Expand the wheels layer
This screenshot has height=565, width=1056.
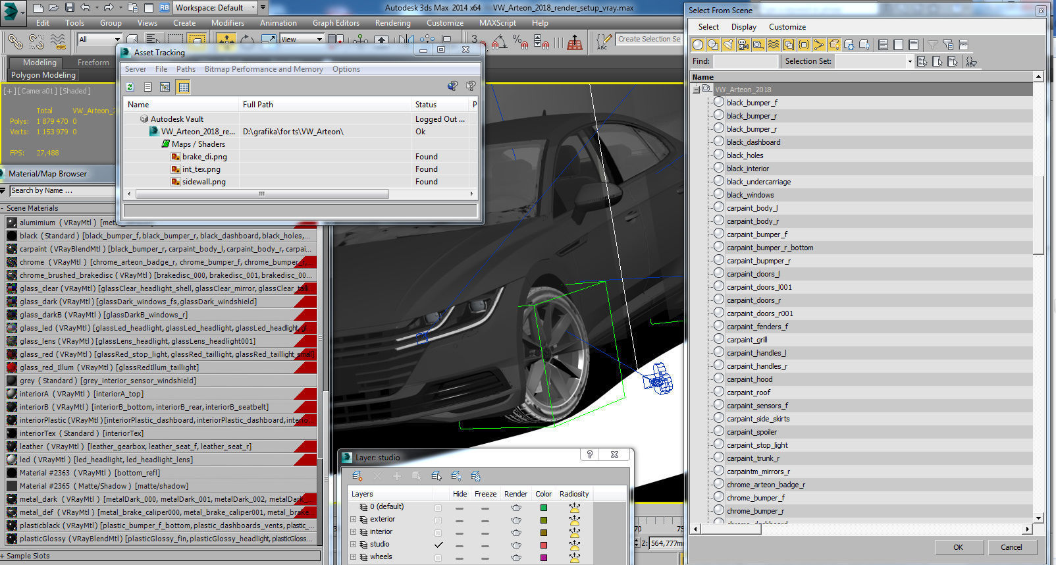[353, 557]
